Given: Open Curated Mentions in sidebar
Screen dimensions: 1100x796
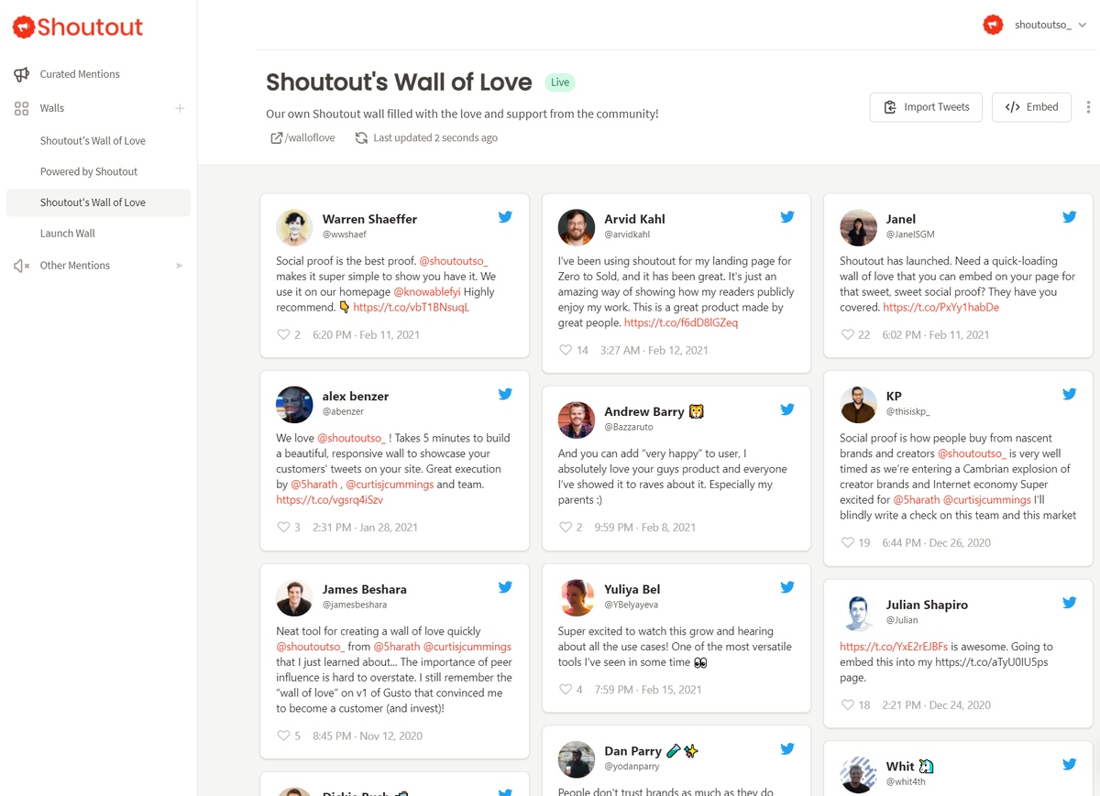Looking at the screenshot, I should coord(80,74).
